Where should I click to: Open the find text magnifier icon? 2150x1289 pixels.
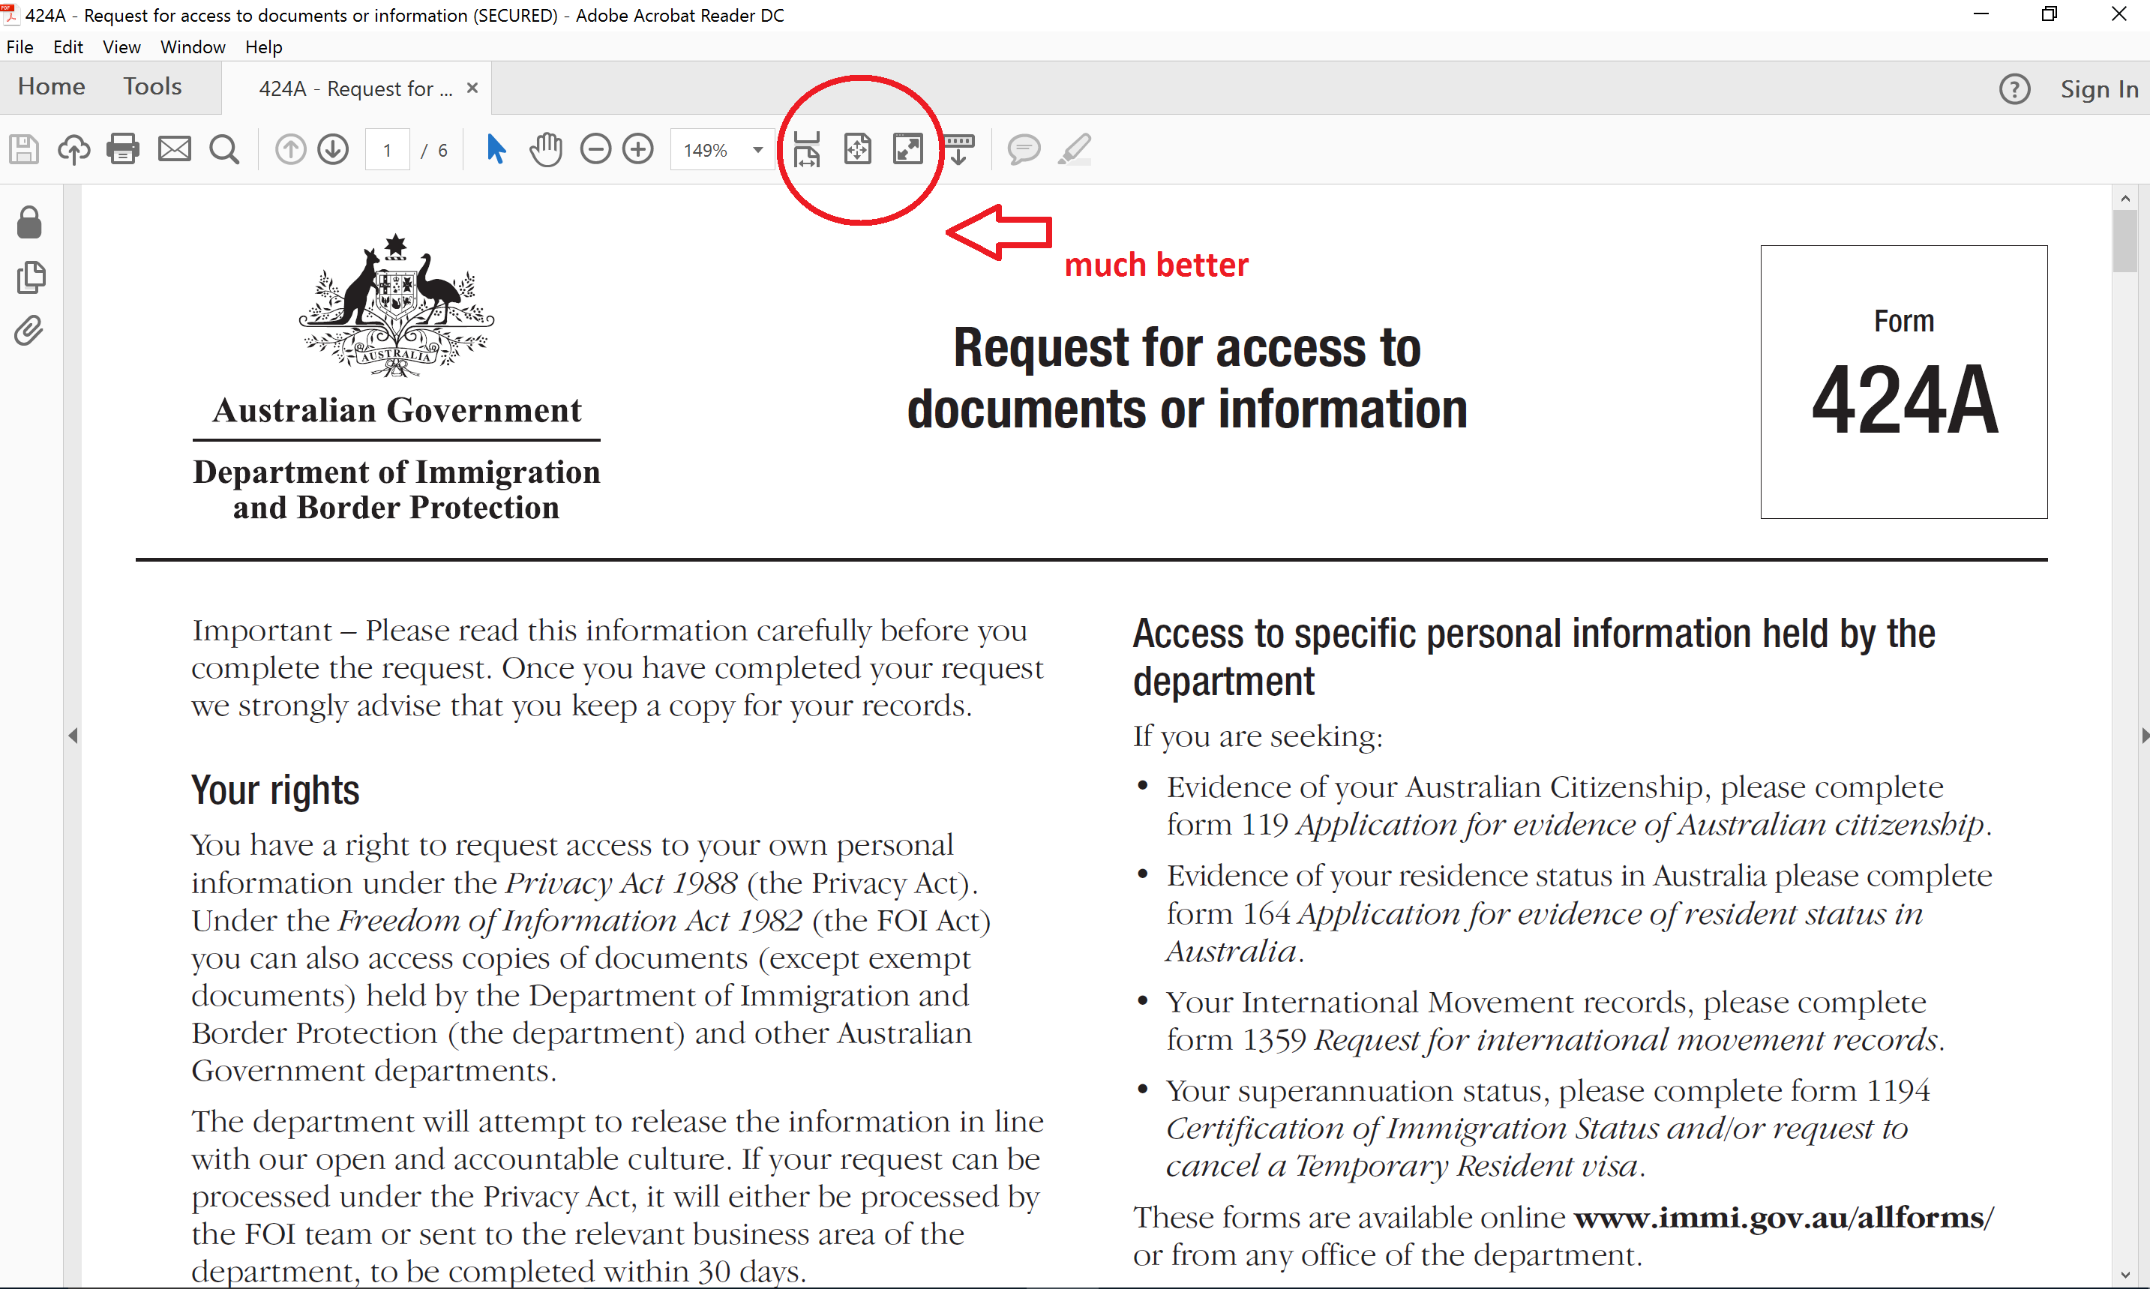click(224, 149)
